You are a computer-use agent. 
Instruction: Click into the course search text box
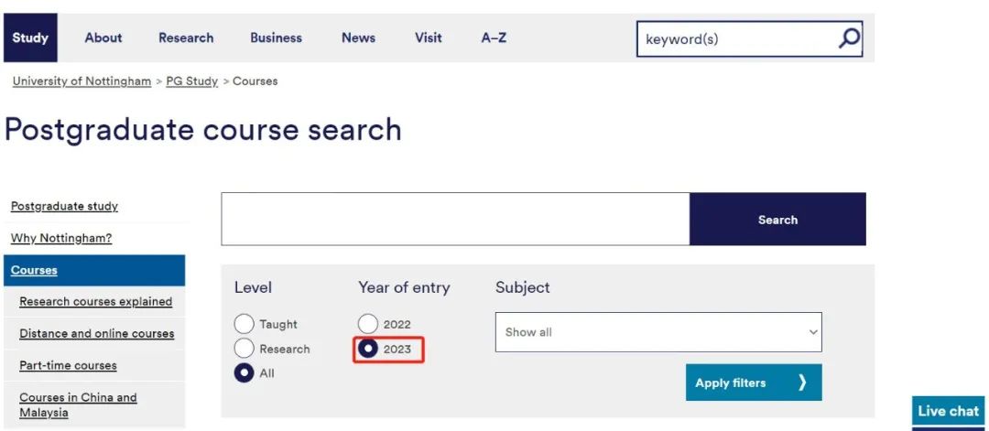tap(455, 219)
